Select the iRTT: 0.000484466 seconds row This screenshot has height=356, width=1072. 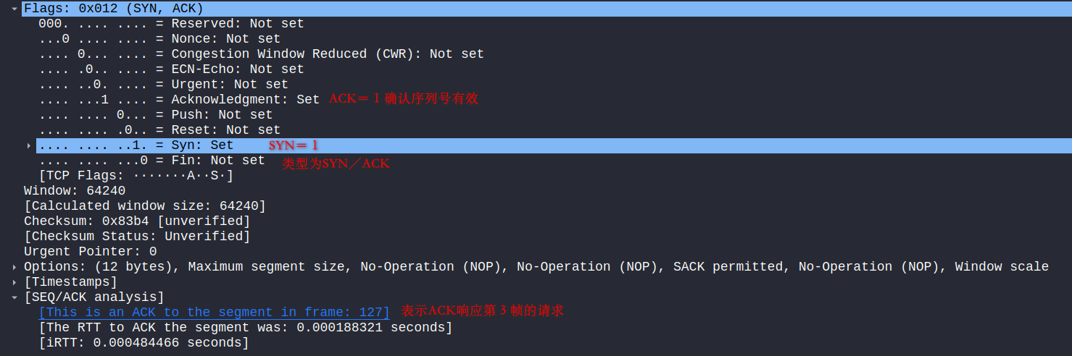144,343
